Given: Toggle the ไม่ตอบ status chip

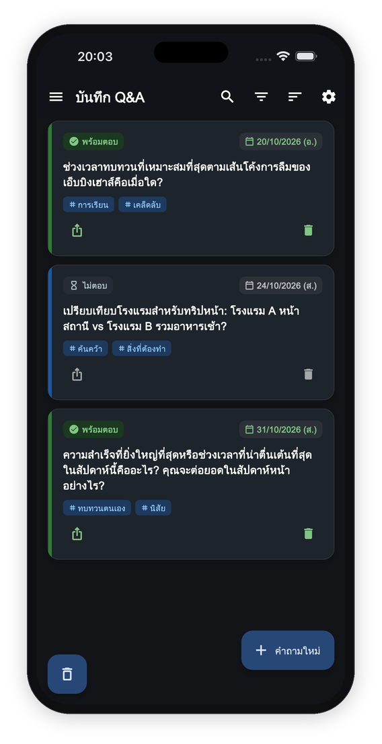Looking at the screenshot, I should pyautogui.click(x=88, y=286).
